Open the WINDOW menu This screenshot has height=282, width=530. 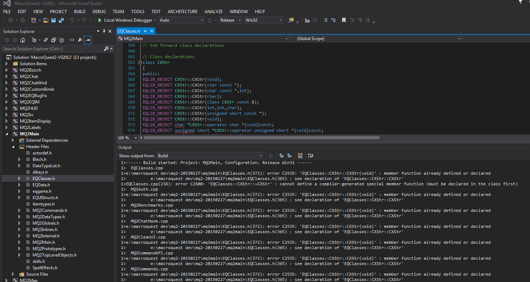[x=239, y=12]
